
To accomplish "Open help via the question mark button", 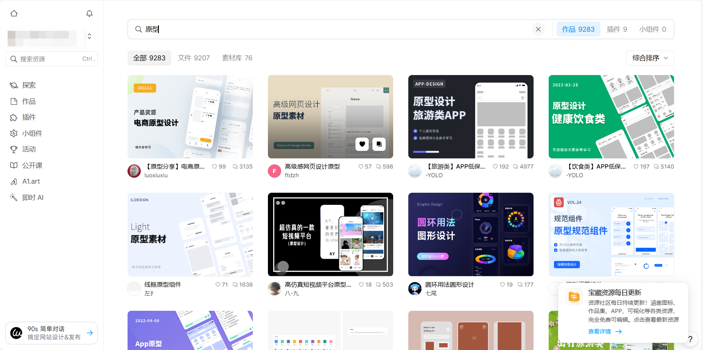I will (x=690, y=339).
